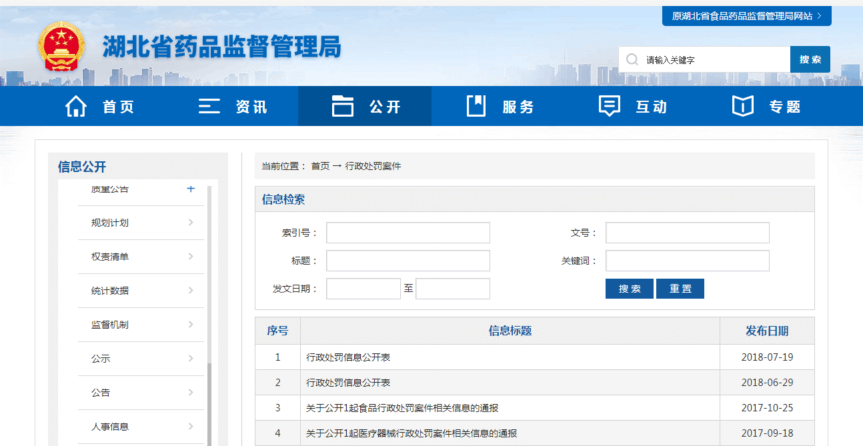863x446 pixels.
Task: Click the home icon on 首页 nav
Action: (x=75, y=105)
